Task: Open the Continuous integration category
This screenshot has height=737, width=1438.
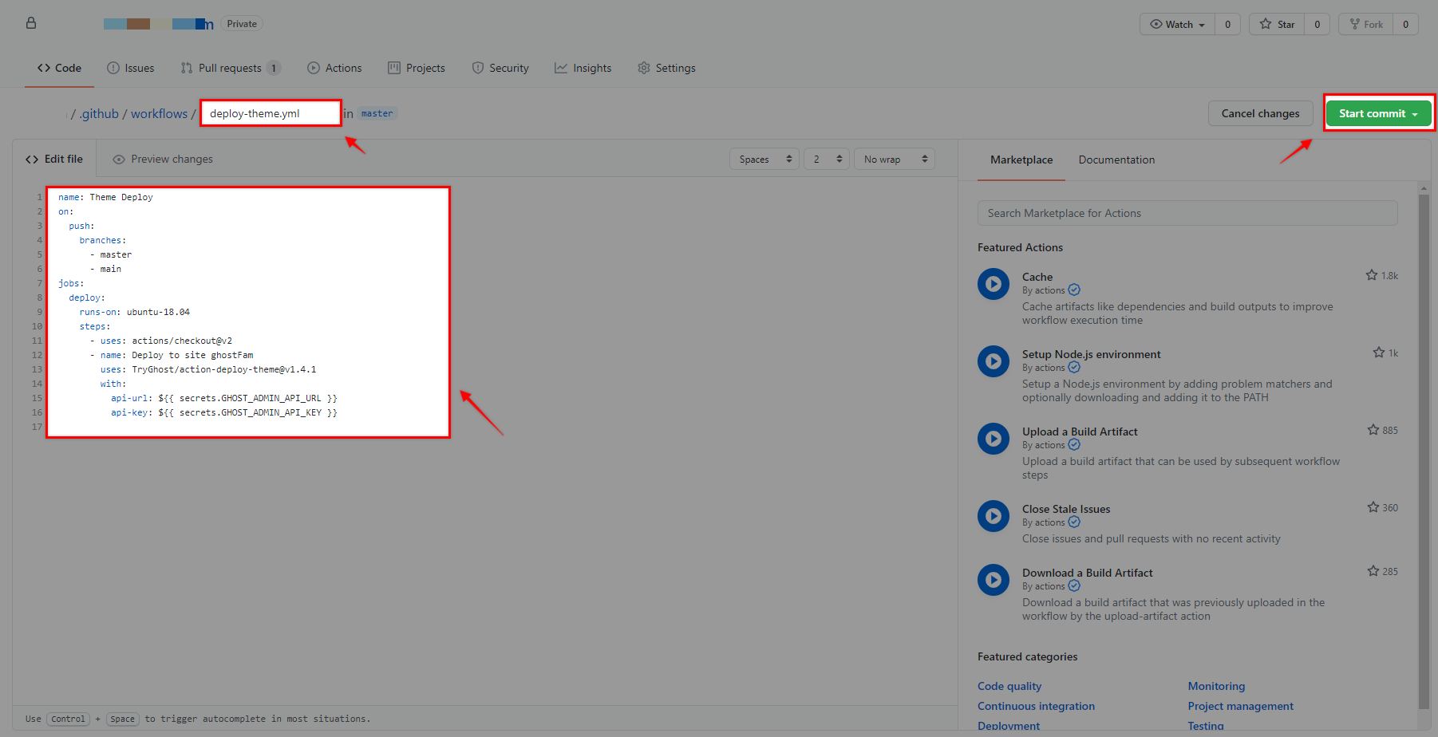Action: click(1036, 706)
